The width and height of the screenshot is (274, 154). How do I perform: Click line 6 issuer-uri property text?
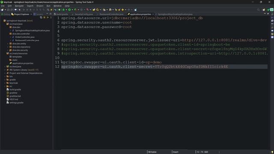pyautogui.click(x=164, y=40)
